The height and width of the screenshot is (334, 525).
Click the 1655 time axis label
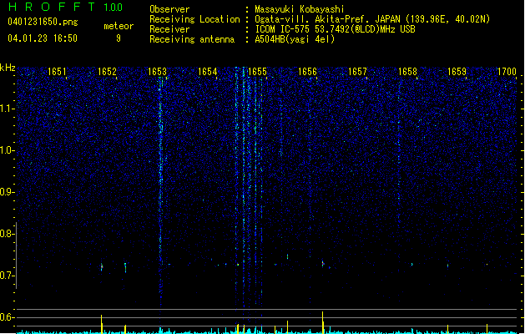(x=257, y=71)
